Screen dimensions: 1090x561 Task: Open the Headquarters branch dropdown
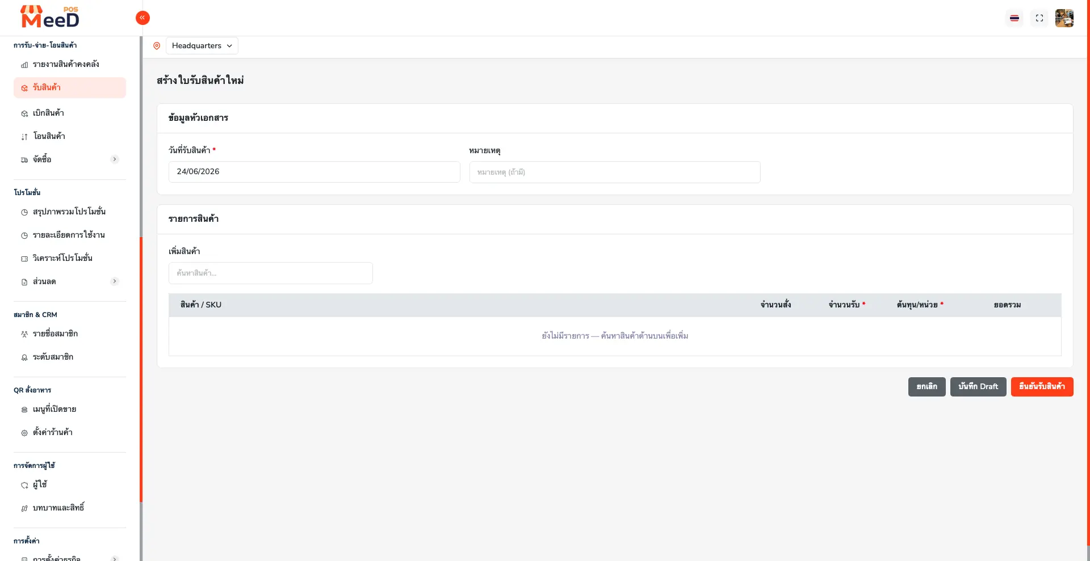[x=202, y=46]
